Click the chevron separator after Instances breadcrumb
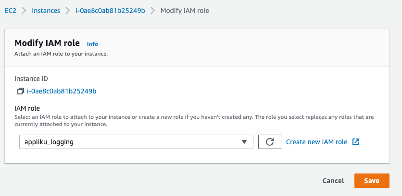This screenshot has height=196, width=402. (x=68, y=11)
